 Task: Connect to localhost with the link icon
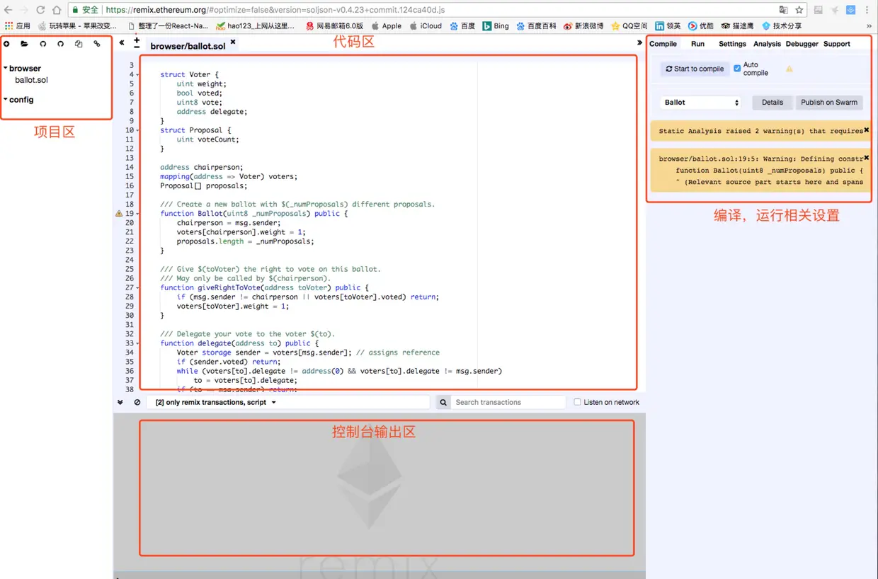point(97,44)
